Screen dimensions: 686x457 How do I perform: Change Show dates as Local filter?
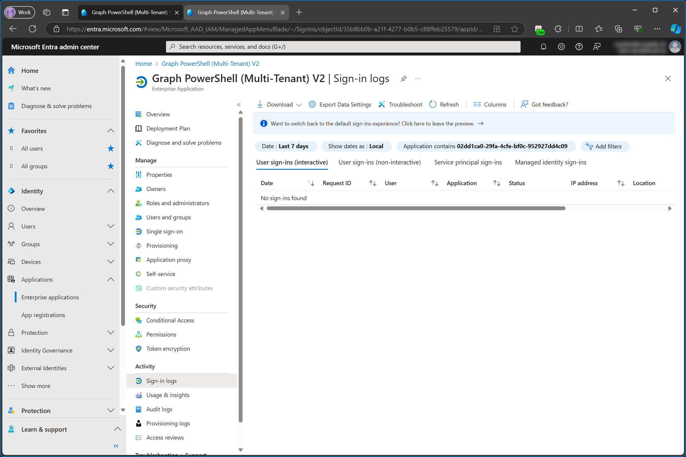(x=356, y=146)
